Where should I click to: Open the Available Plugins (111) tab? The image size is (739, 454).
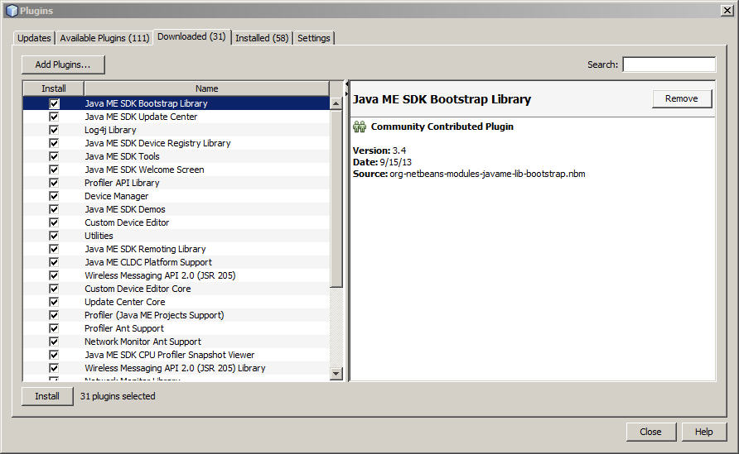[104, 38]
